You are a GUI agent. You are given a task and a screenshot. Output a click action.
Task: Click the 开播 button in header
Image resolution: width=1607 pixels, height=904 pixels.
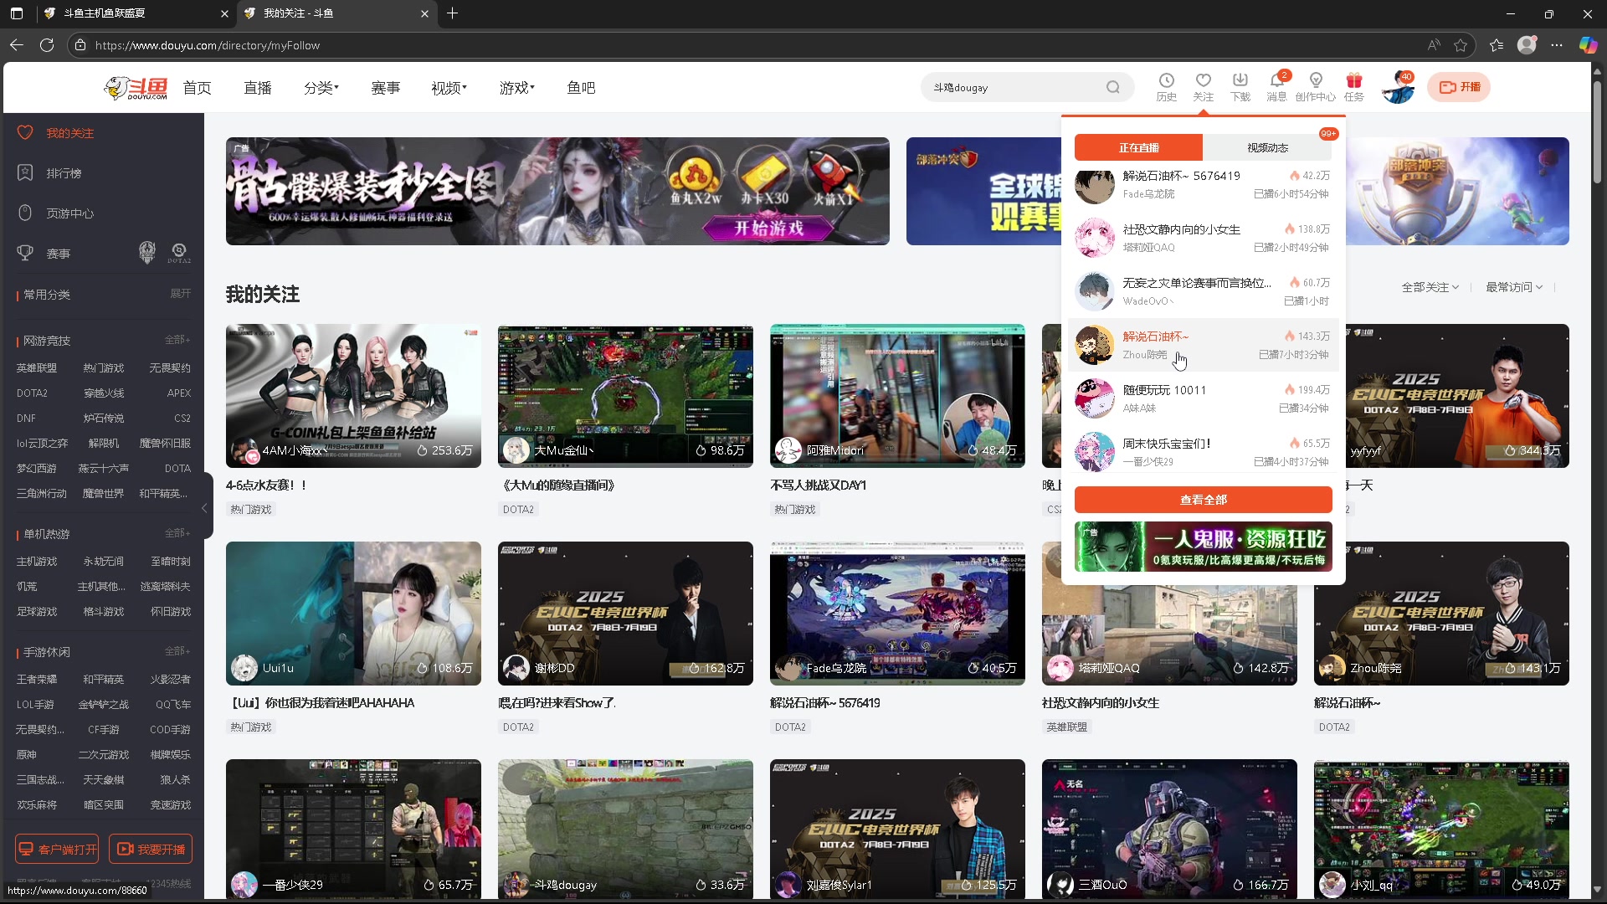point(1459,87)
